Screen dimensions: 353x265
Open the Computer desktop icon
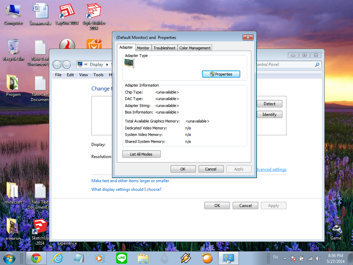coord(13,14)
